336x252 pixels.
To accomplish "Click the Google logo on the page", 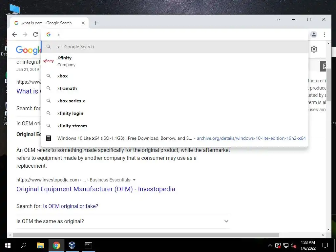I will pyautogui.click(x=29, y=50).
